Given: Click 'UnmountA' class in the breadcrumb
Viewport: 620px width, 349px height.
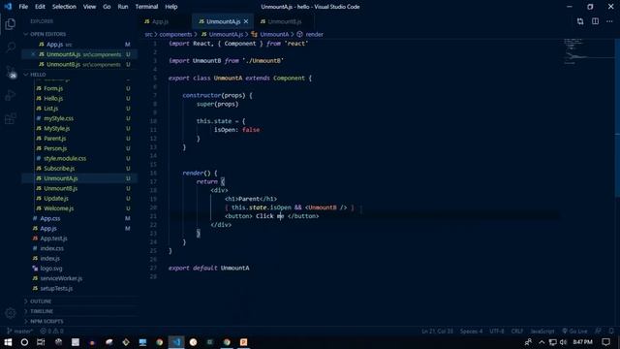Looking at the screenshot, I should pyautogui.click(x=274, y=35).
